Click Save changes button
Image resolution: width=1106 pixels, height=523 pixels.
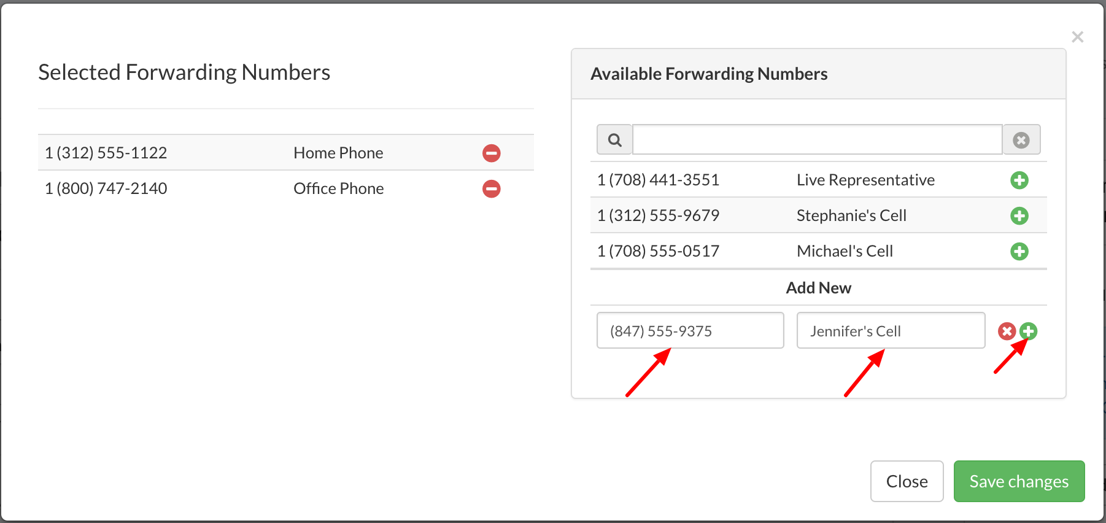pos(1019,481)
